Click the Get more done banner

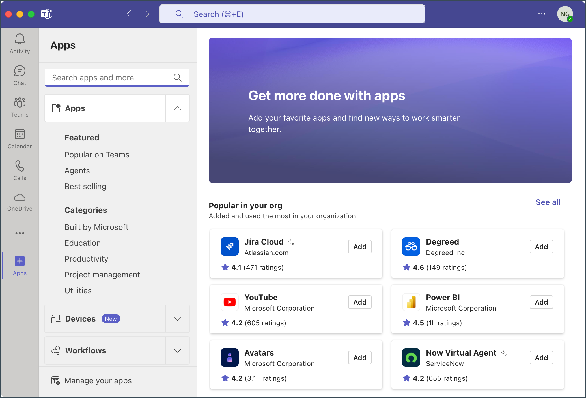coord(390,110)
